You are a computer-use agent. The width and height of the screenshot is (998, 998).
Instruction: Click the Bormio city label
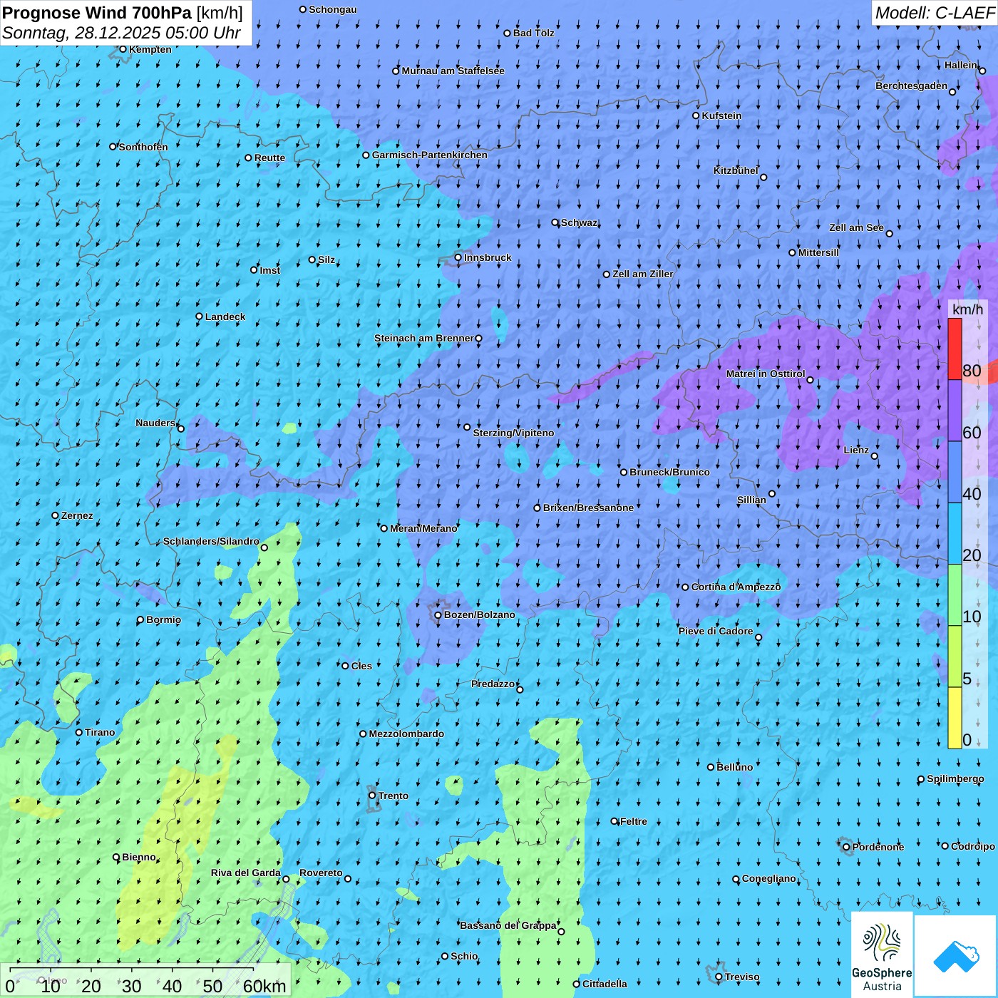tap(163, 619)
